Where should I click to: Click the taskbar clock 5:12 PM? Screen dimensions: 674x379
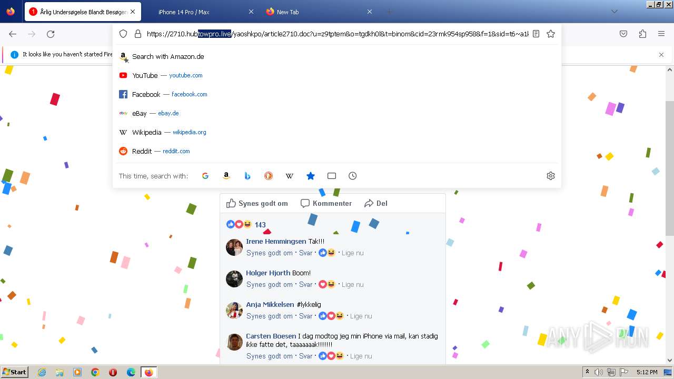click(647, 372)
